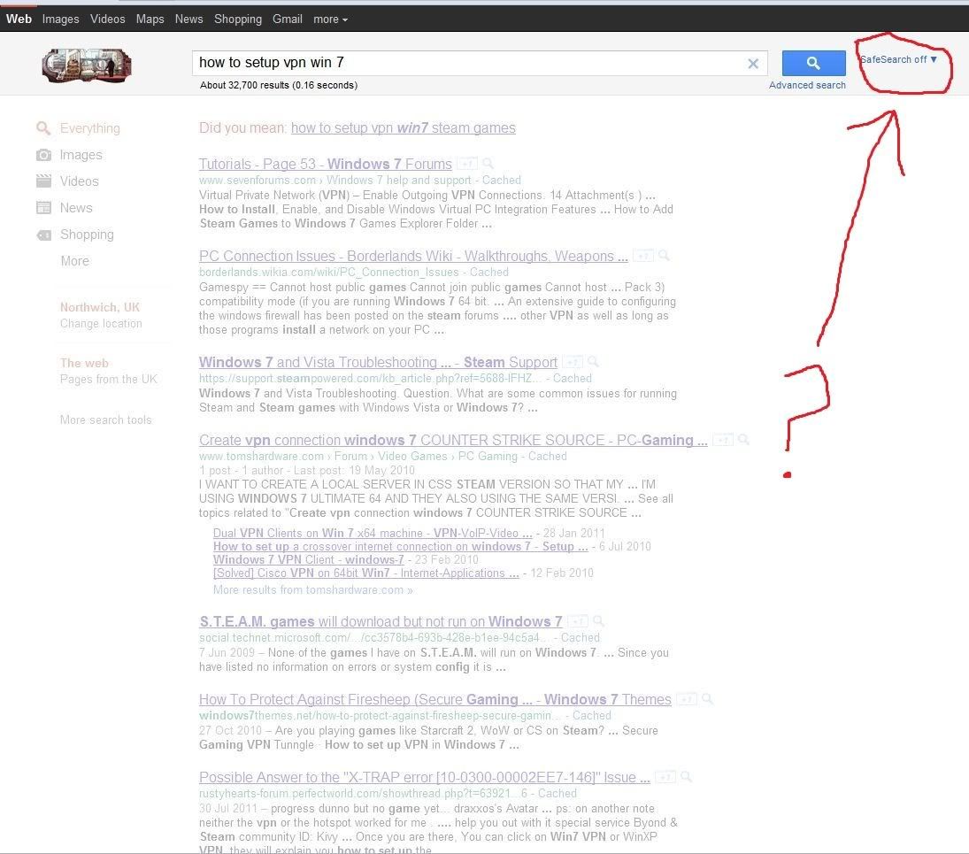
Task: Open cached copy of tomshardware.com result
Action: point(547,456)
